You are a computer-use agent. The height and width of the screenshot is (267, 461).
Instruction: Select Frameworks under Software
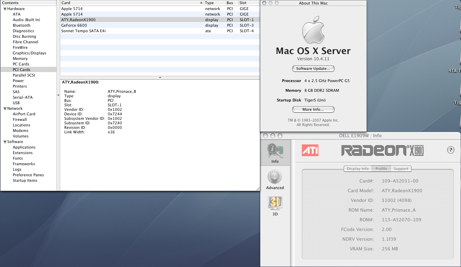(24, 164)
